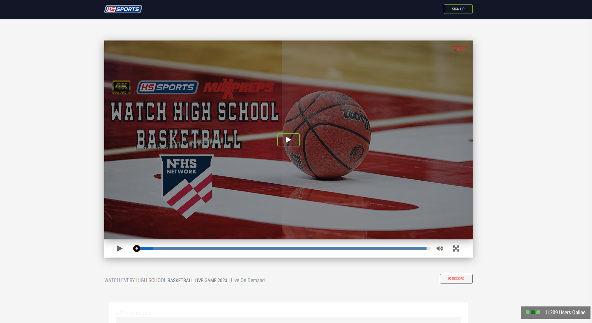Mute audio with the speaker icon
Viewport: 592px width, 323px height.
coord(440,249)
